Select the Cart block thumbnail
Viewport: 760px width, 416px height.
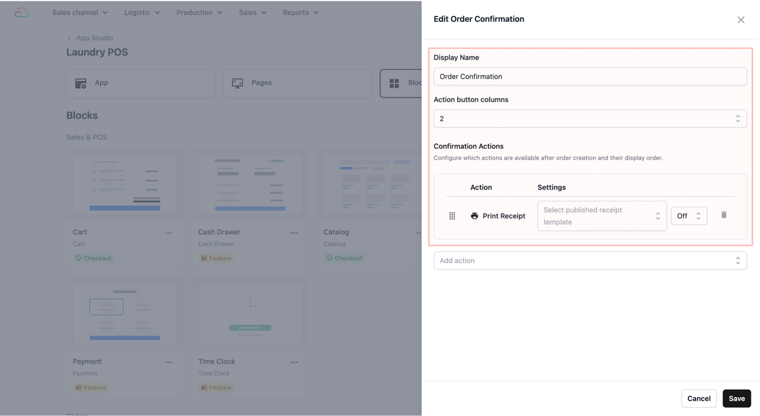pos(124,185)
